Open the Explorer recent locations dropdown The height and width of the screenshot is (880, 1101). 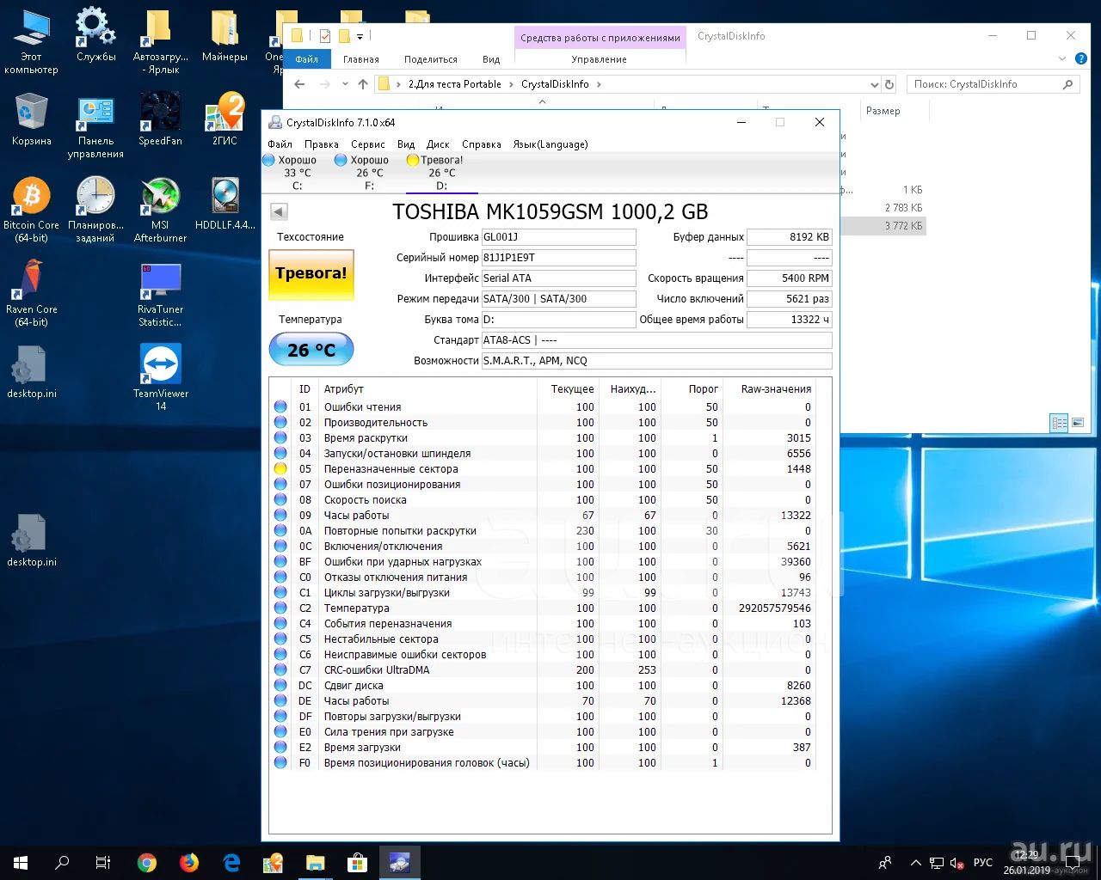345,84
